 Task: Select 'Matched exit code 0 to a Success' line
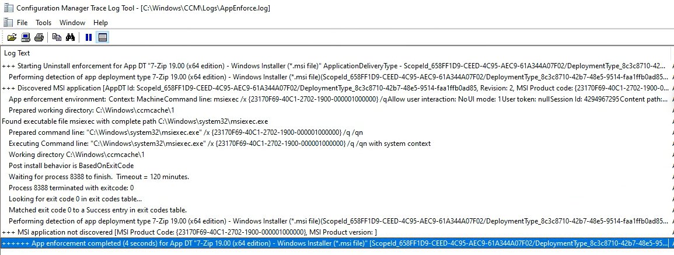point(336,210)
